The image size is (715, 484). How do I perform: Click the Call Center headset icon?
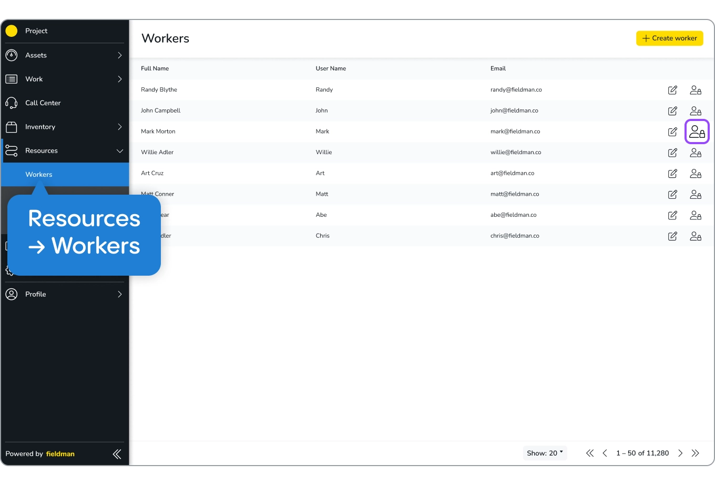tap(12, 103)
